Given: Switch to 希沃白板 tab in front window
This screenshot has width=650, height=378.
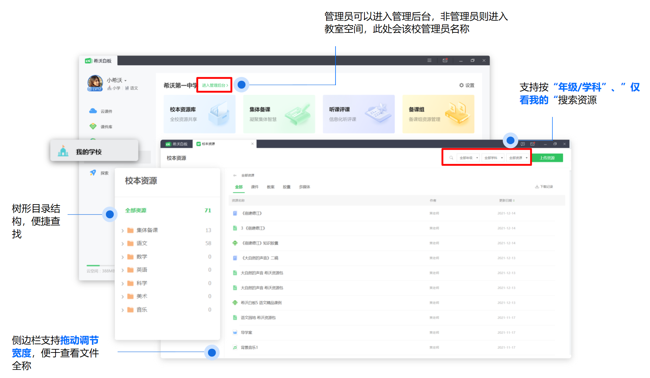Looking at the screenshot, I should pos(177,144).
